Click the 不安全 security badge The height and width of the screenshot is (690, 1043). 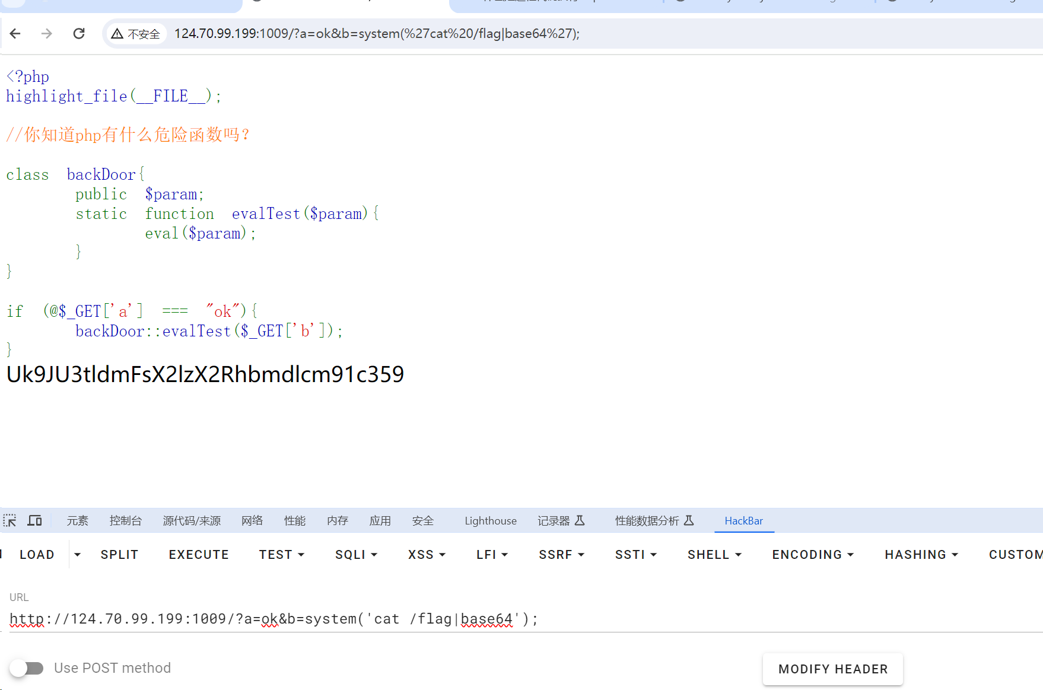click(x=136, y=34)
